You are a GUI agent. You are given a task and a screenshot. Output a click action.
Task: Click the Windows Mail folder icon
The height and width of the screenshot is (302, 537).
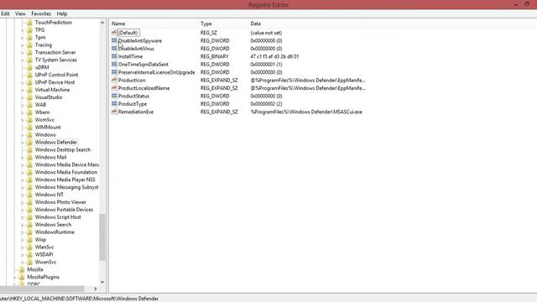[29, 157]
